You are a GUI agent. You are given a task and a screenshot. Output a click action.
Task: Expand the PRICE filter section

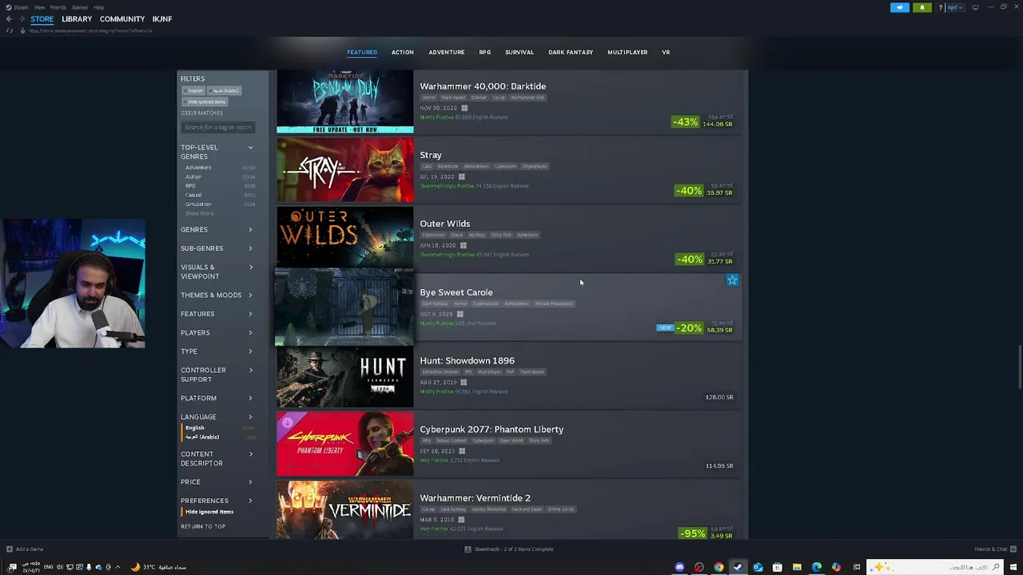coord(217,482)
